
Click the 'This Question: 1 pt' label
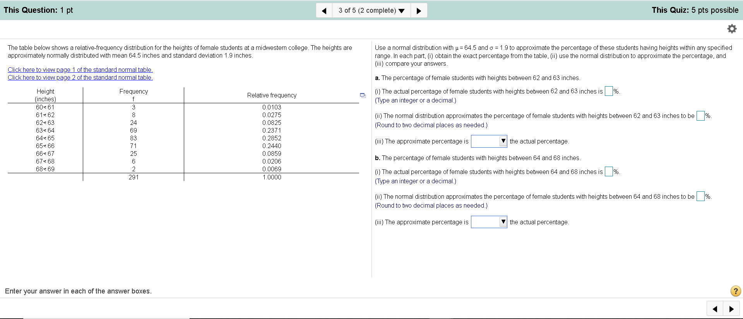[x=38, y=10]
